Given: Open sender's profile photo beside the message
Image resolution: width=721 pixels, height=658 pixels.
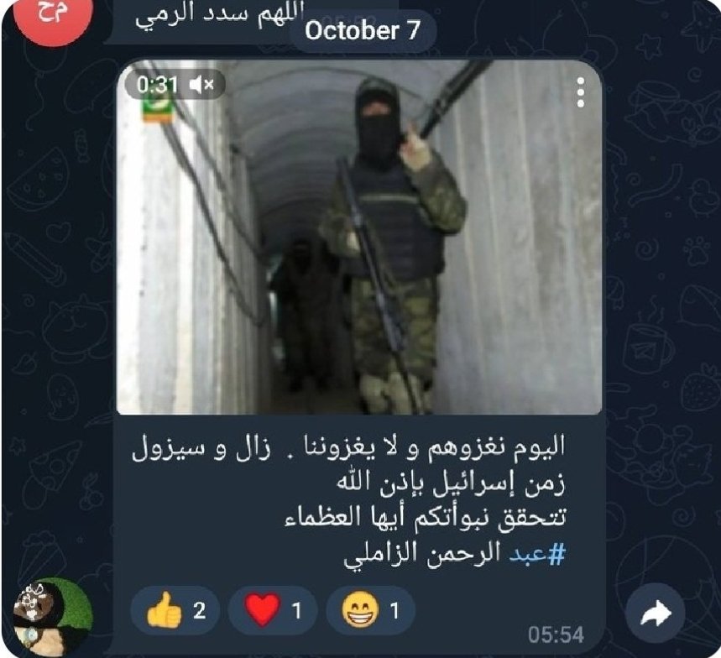Looking at the screenshot, I should tap(53, 617).
